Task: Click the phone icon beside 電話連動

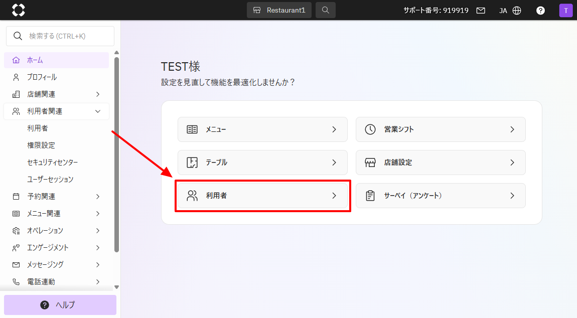Action: [16, 281]
